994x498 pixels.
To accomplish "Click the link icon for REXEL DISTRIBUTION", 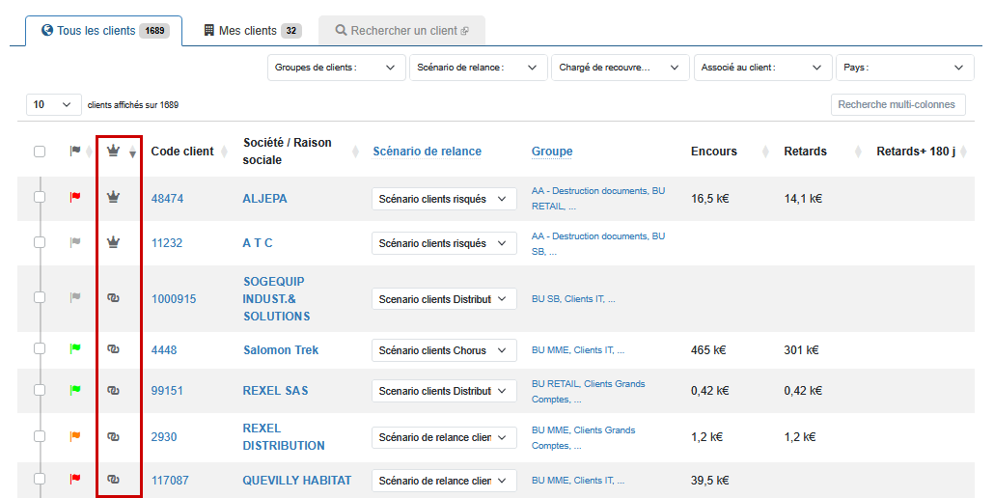I will pos(114,436).
